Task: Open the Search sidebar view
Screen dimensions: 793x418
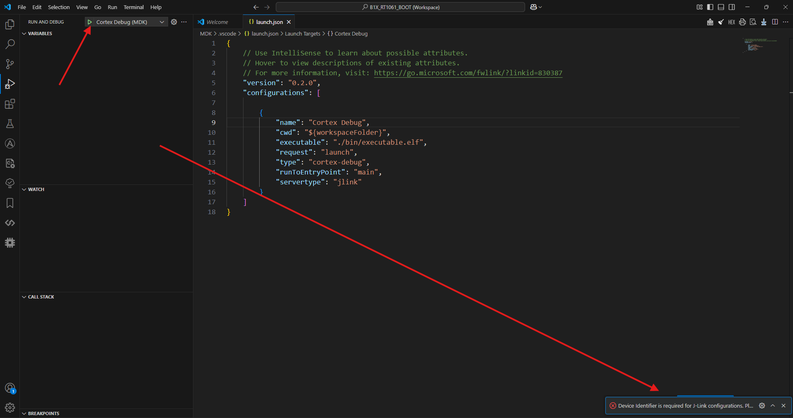Action: 10,44
